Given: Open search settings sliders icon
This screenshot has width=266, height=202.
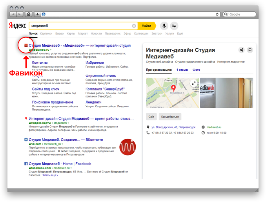Looking at the screenshot, I should pyautogui.click(x=174, y=26).
